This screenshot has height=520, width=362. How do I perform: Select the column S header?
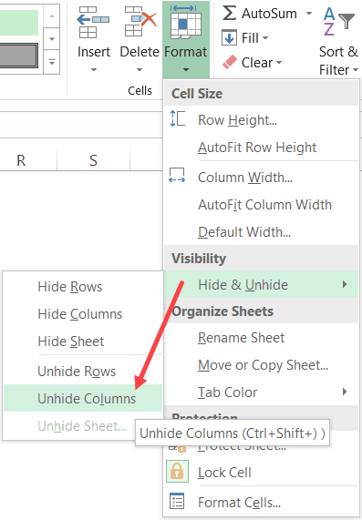93,160
